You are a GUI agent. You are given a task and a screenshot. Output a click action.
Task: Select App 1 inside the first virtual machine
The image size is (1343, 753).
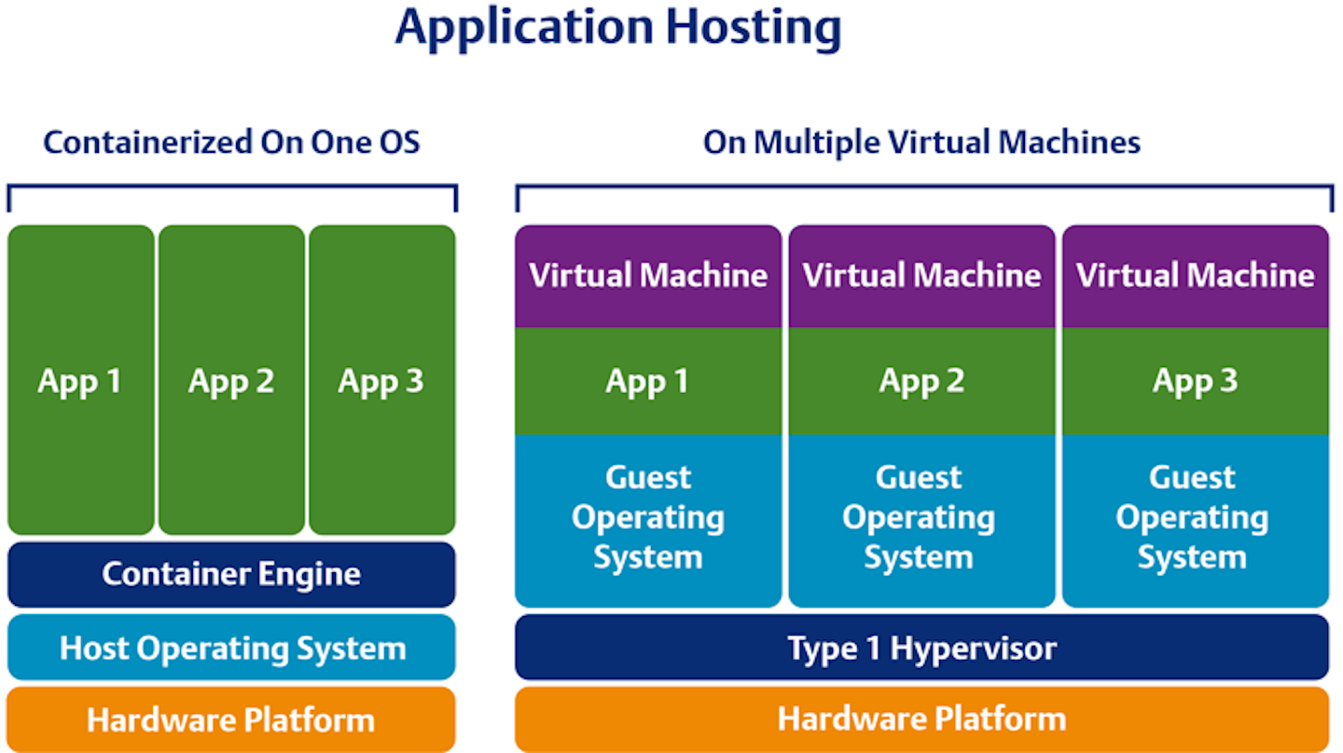click(648, 381)
